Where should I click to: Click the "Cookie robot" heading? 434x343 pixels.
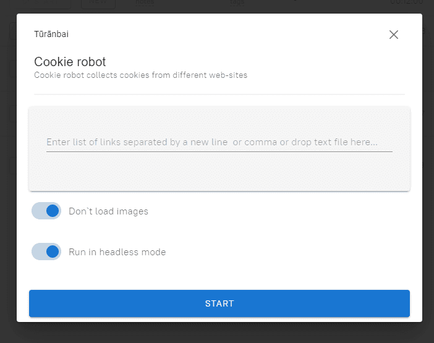point(70,62)
